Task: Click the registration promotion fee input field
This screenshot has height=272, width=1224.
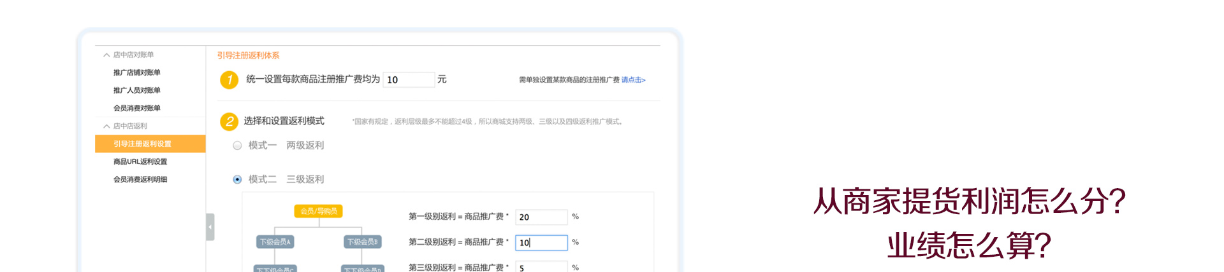Action: 409,80
